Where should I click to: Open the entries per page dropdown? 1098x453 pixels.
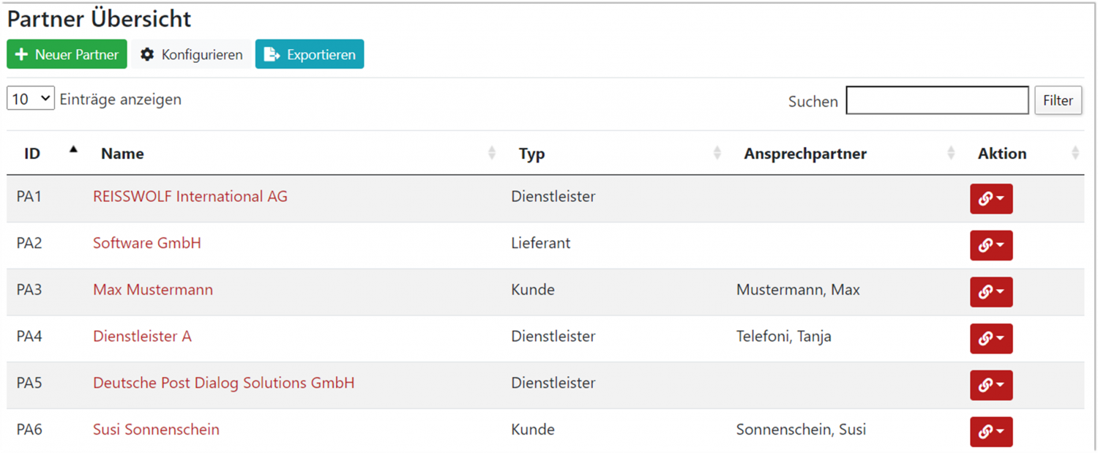click(30, 97)
